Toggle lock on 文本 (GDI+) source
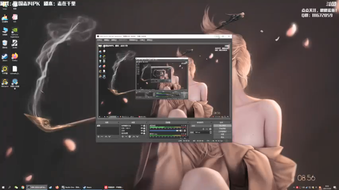 [x=144, y=128]
